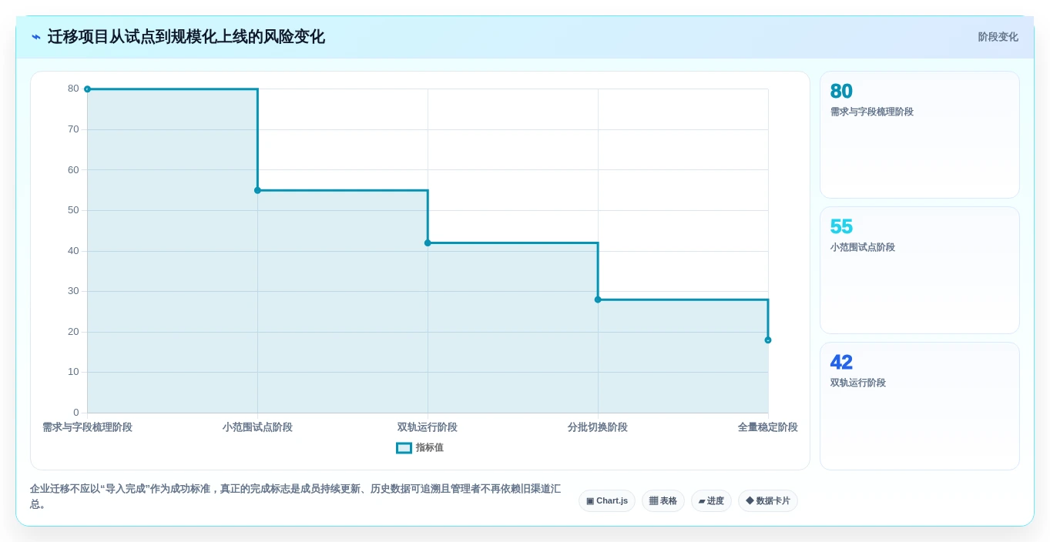Image resolution: width=1050 pixels, height=542 pixels.
Task: Click the Chart.js tag chip
Action: pos(607,501)
